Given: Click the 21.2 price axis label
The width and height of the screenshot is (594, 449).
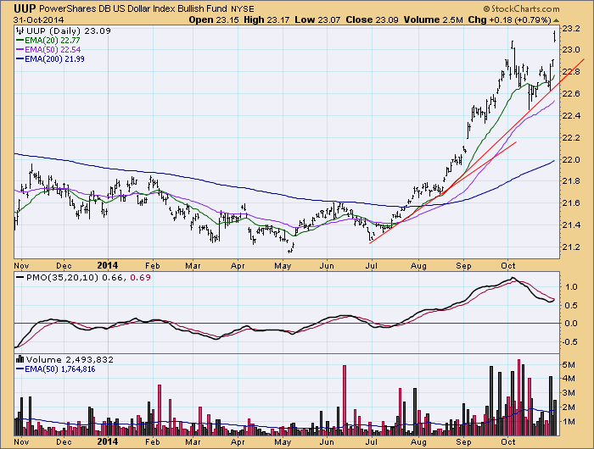Looking at the screenshot, I should 571,247.
